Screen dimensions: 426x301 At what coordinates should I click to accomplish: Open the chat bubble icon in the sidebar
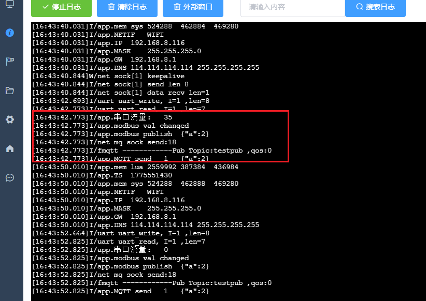tap(10, 177)
